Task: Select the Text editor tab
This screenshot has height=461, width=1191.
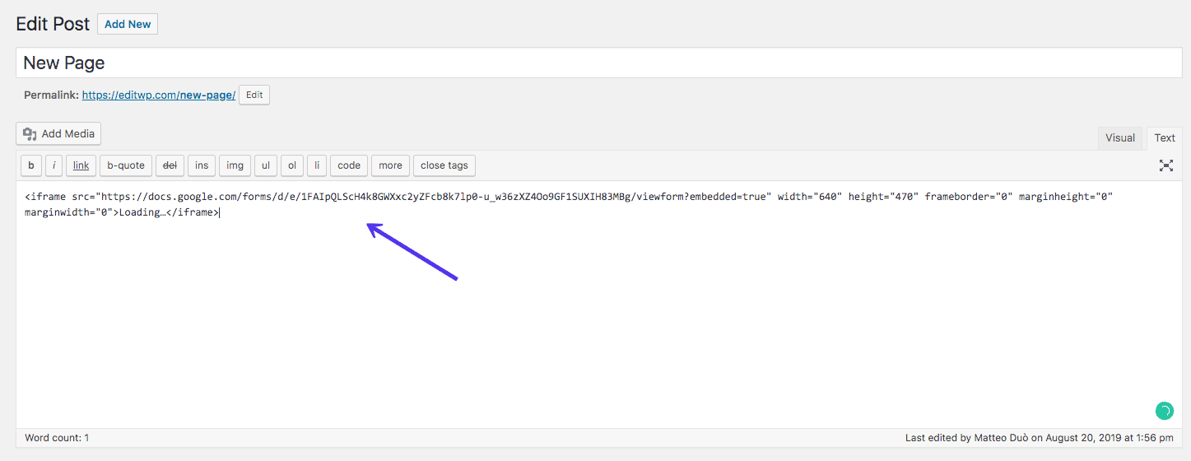Action: coord(1164,138)
